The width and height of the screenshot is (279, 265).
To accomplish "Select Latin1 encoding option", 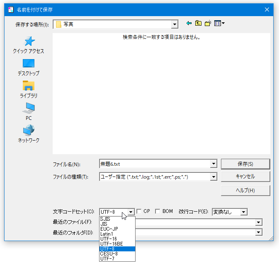I will 117,234.
